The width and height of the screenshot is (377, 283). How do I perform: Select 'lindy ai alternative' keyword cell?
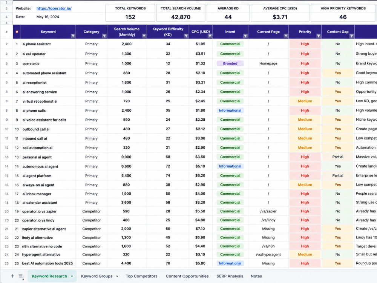coord(48,237)
